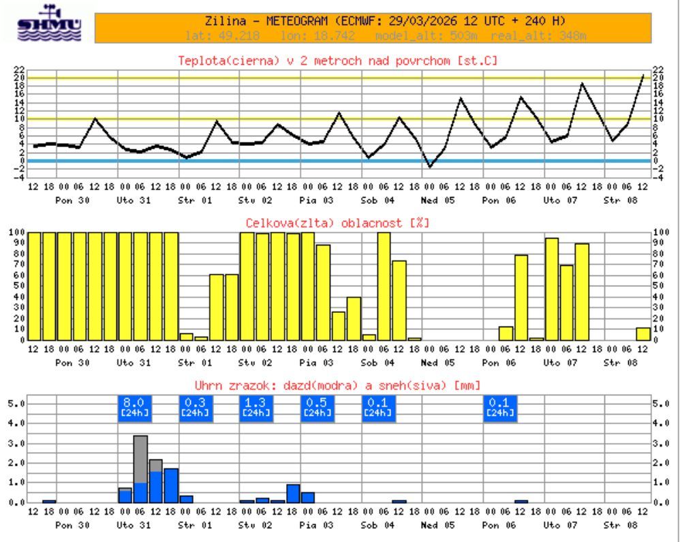Click the 'Uhrn zrazok' precipitation chart title
Screen dimensions: 680x542
coord(337,386)
